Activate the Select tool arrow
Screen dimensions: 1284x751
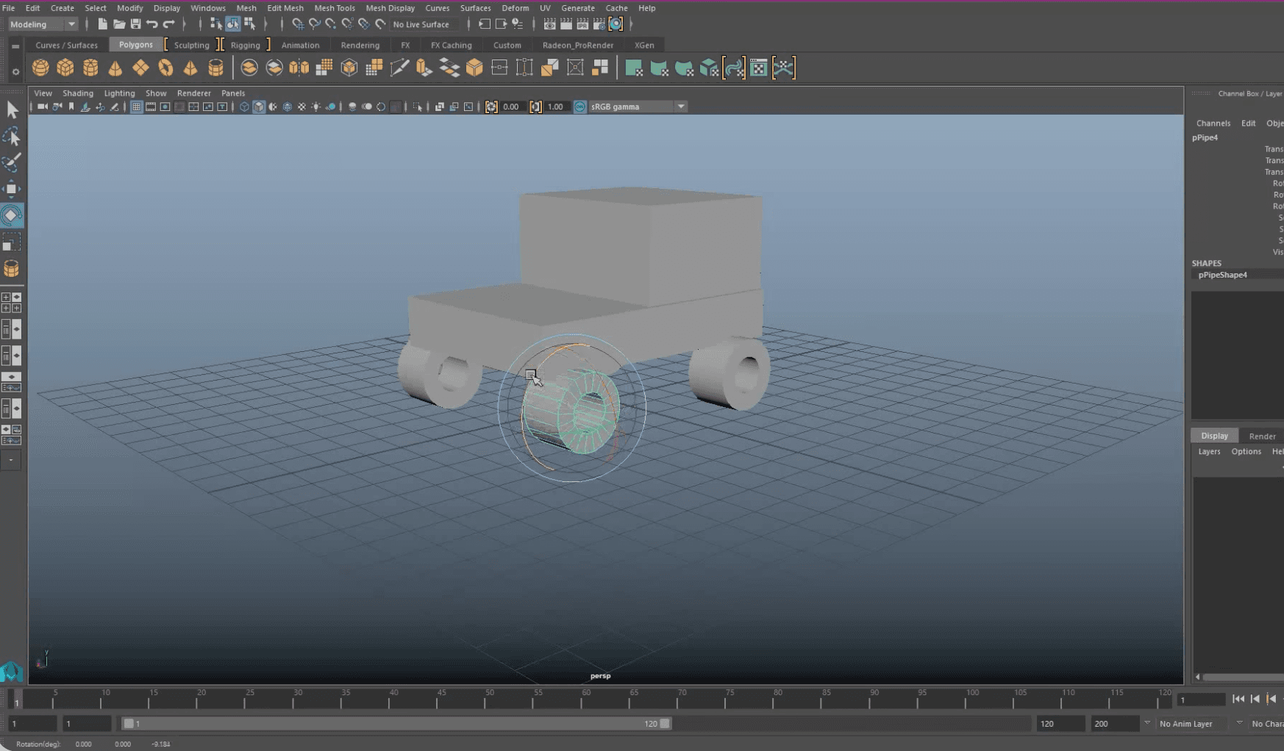pos(12,110)
